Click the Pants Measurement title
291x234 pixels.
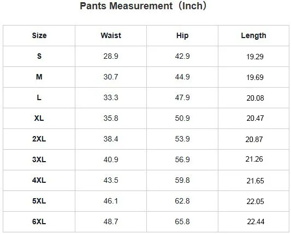[x=143, y=6]
